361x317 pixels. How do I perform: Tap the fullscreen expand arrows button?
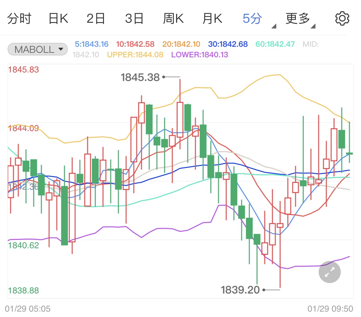click(330, 272)
